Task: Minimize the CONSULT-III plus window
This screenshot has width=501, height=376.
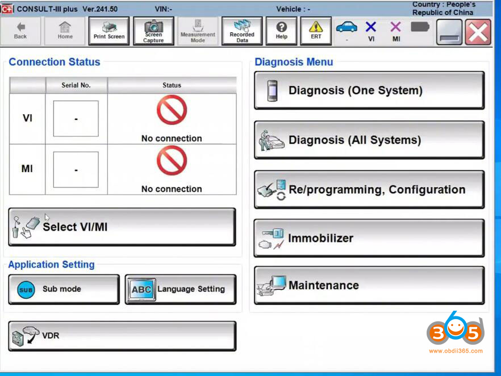Action: tap(449, 32)
